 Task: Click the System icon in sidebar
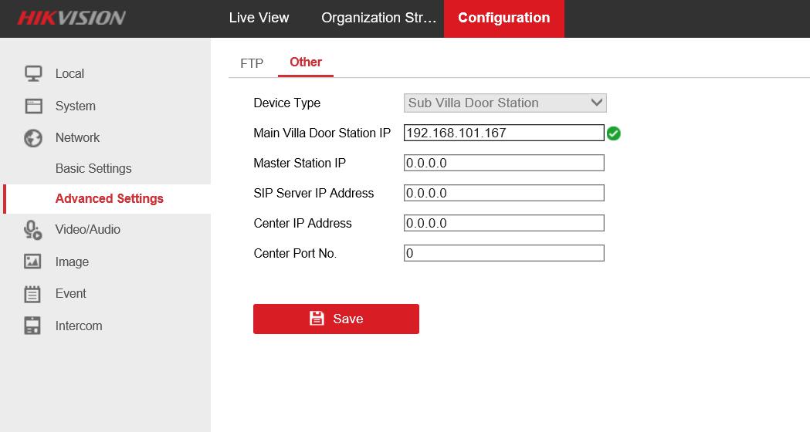pyautogui.click(x=32, y=106)
